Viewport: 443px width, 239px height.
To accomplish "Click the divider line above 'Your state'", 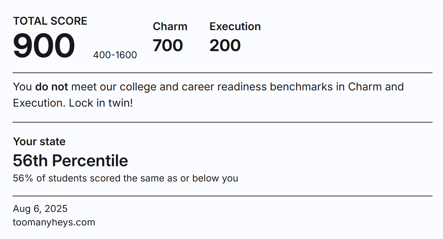I will 223,122.
